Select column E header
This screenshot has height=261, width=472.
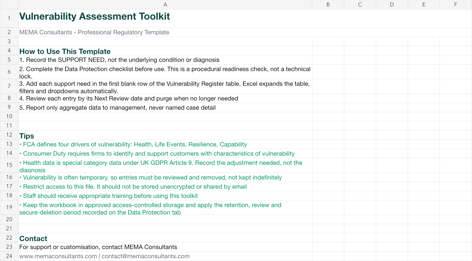[x=424, y=5]
